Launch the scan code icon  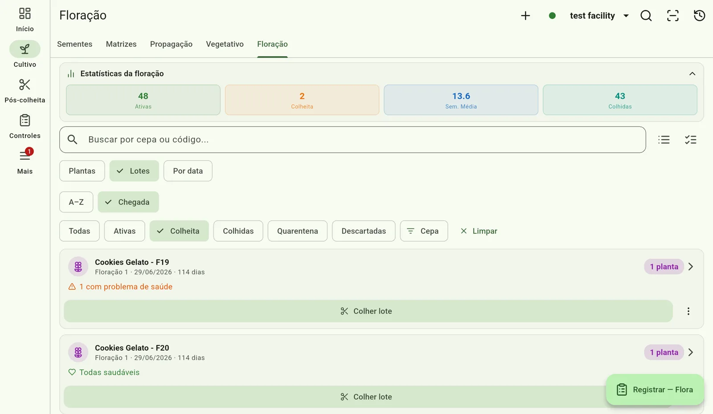(673, 16)
